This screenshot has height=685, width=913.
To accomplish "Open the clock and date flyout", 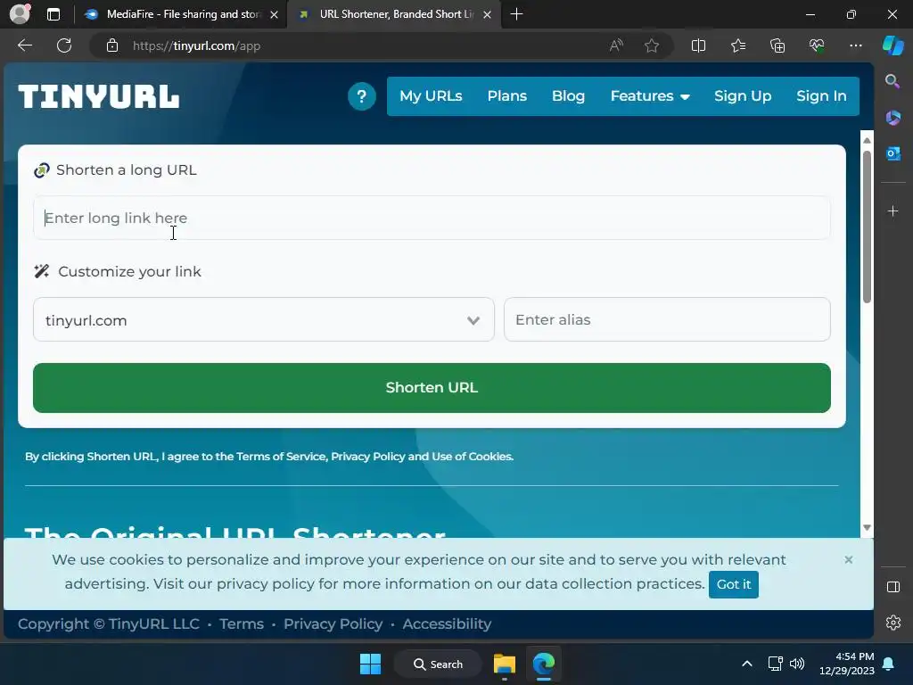I will coord(846,664).
